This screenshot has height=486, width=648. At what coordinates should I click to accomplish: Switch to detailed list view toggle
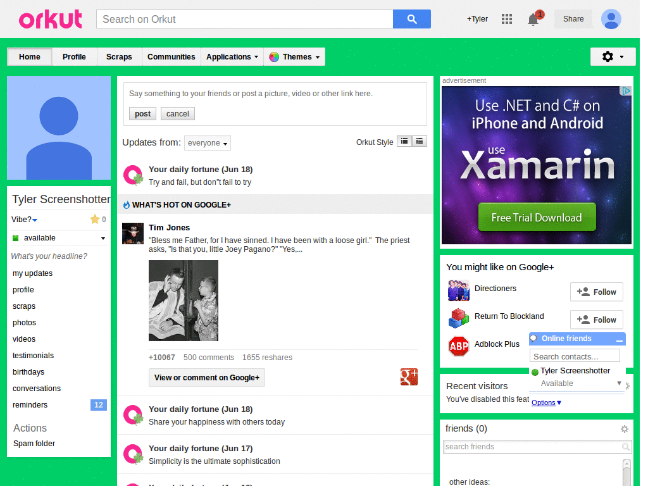[420, 141]
